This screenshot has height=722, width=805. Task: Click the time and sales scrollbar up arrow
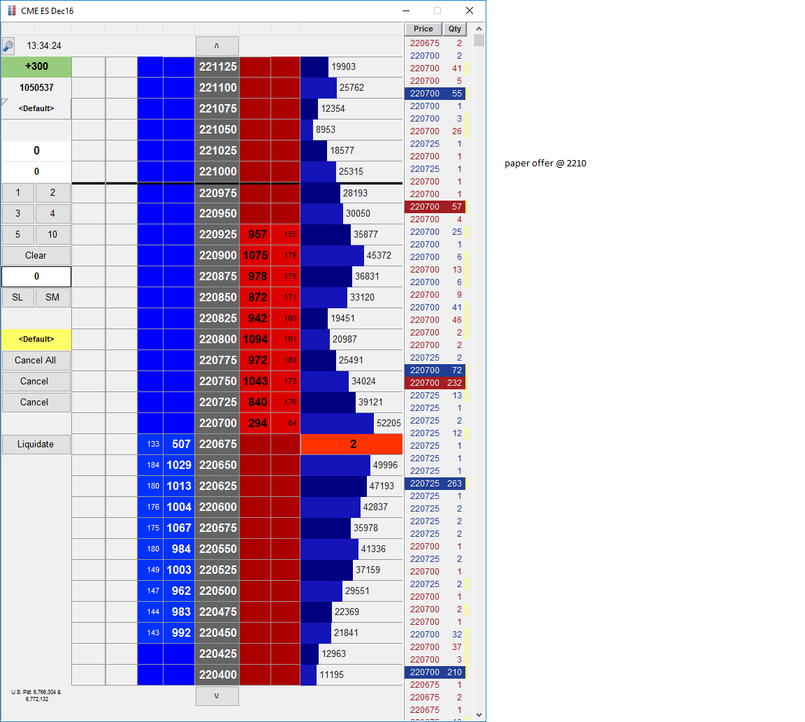(479, 29)
